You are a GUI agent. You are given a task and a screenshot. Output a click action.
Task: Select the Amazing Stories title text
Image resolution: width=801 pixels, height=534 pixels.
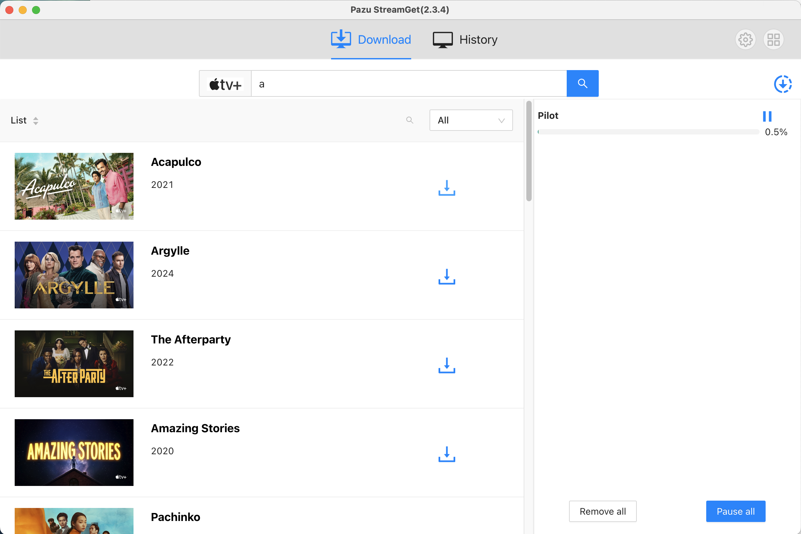195,429
